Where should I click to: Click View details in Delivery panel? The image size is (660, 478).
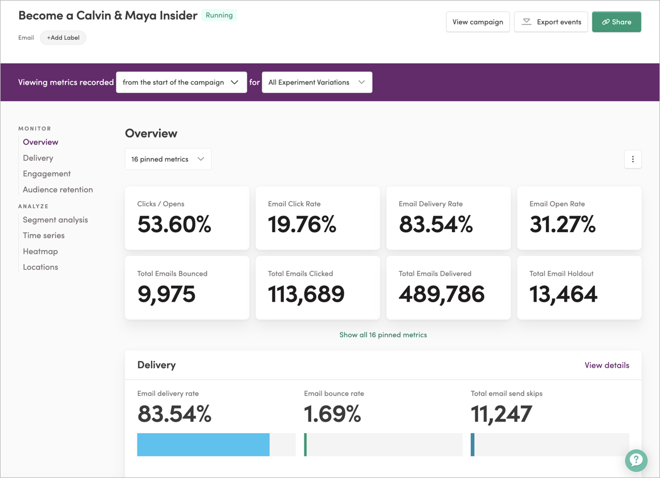tap(606, 365)
